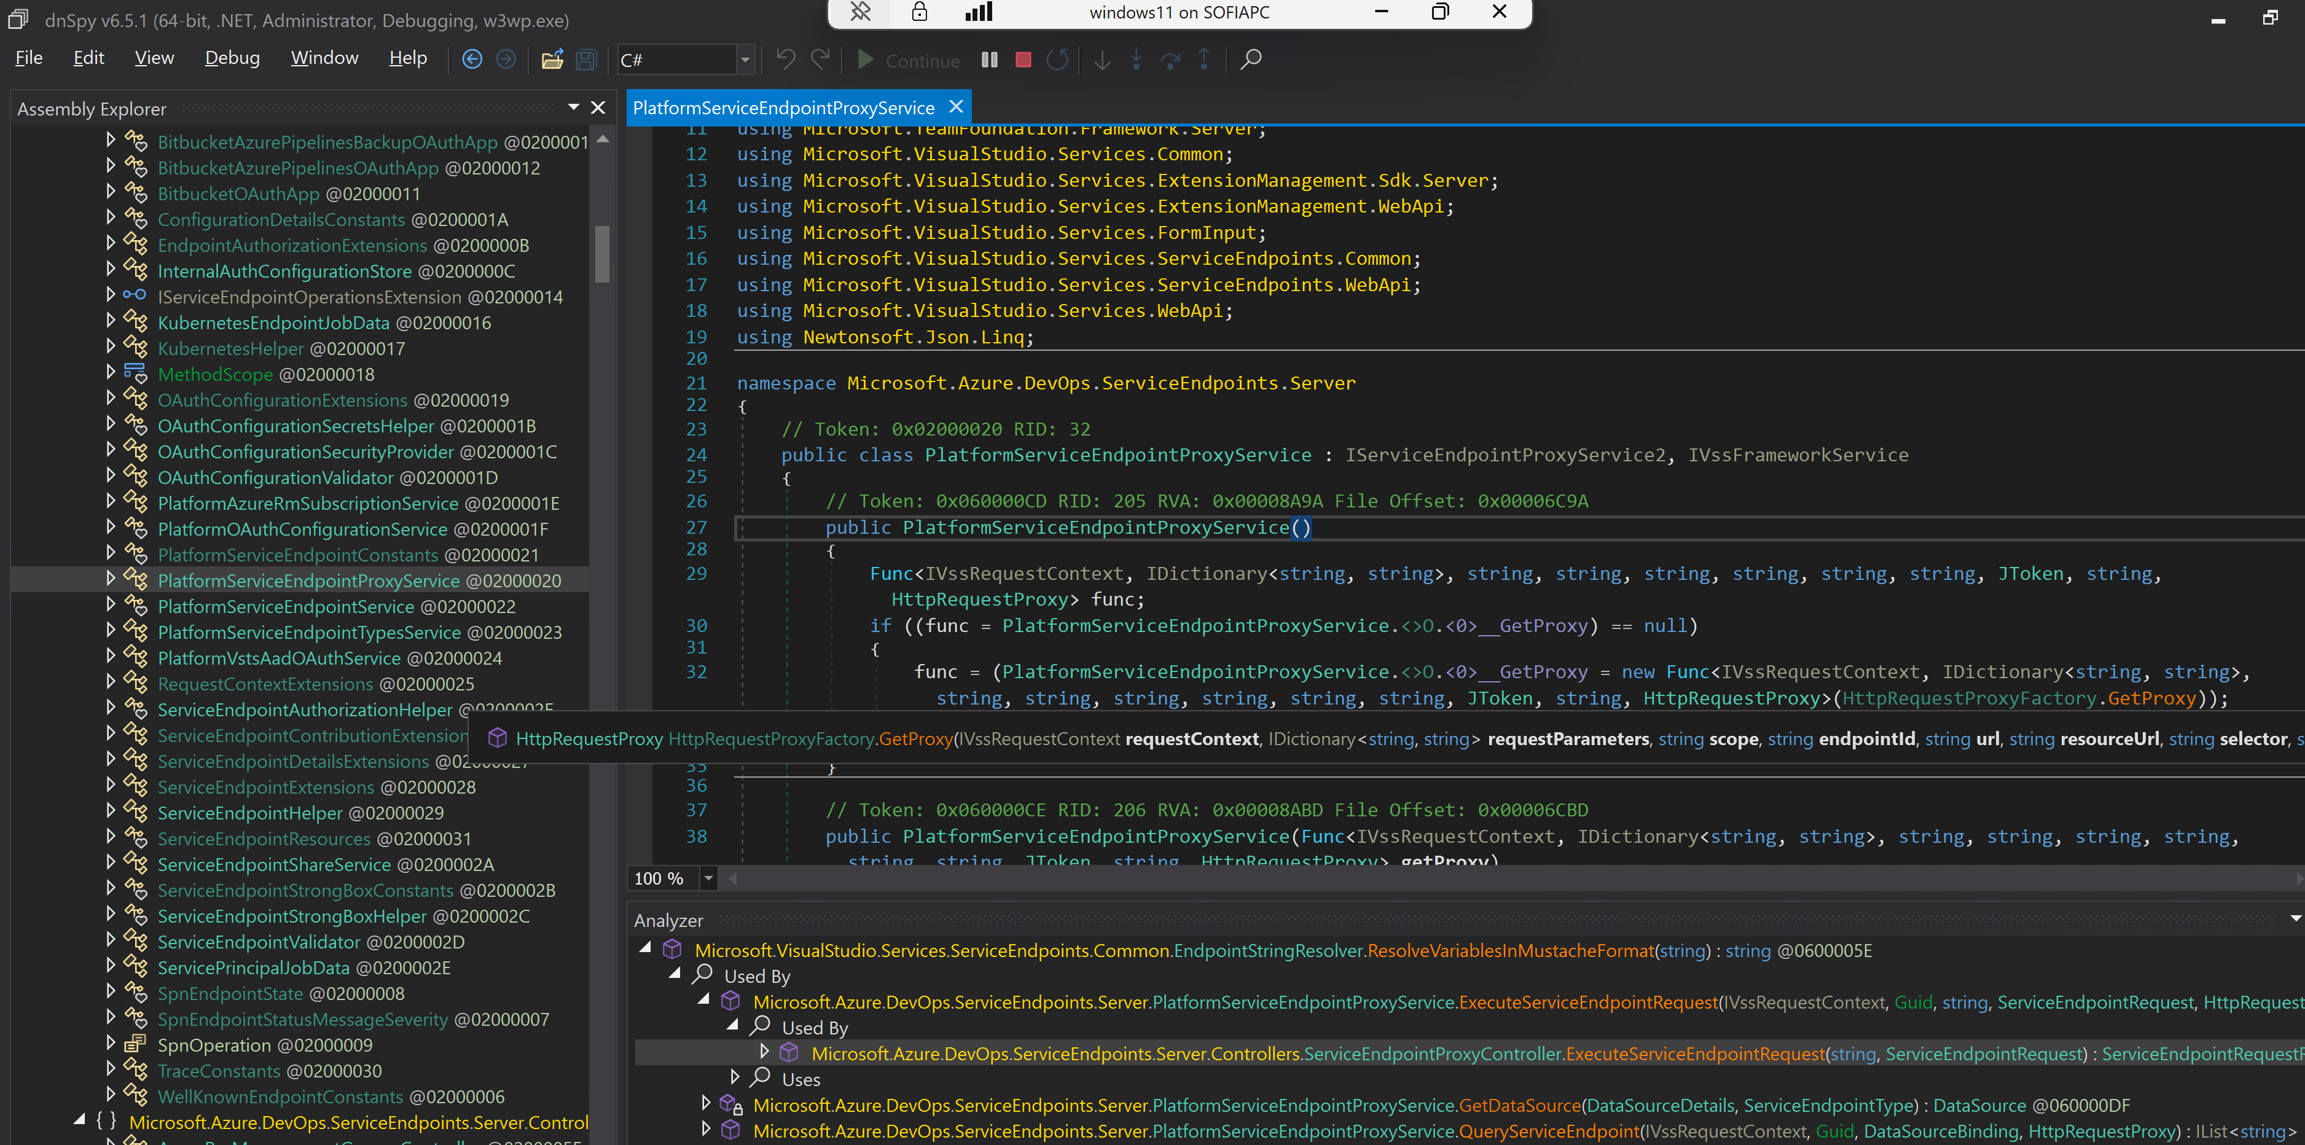This screenshot has height=1145, width=2305.
Task: Open the Debug menu
Action: click(x=232, y=57)
